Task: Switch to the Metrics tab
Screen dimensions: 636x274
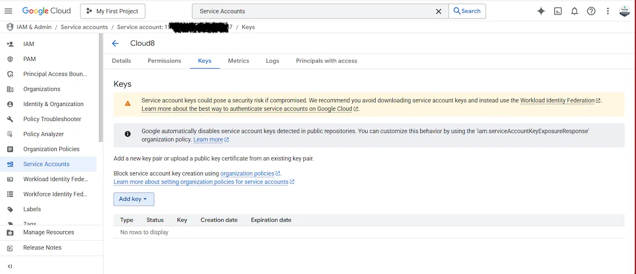Action: click(238, 61)
